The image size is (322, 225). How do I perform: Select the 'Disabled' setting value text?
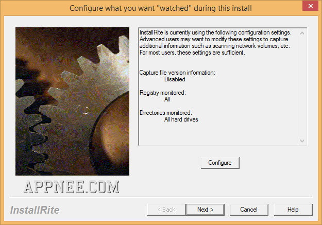[175, 79]
